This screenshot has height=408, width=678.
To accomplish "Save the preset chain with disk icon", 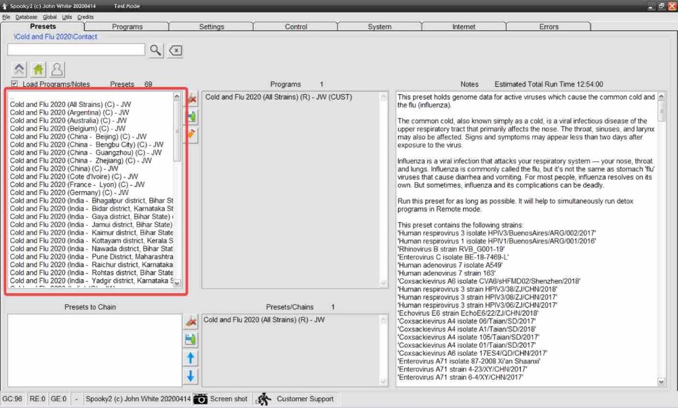I will (191, 340).
